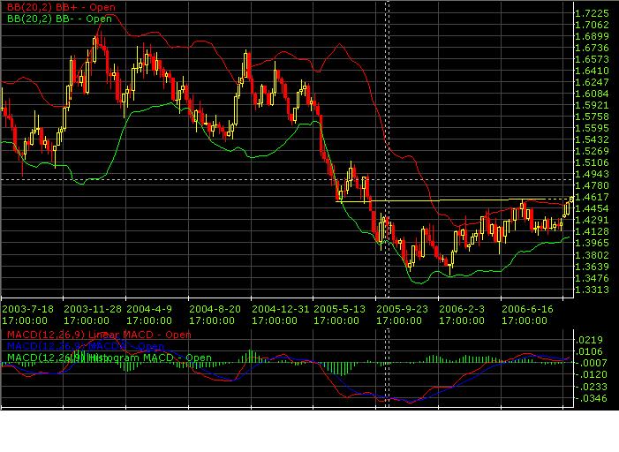Click the 1.3313 price level
This screenshot has height=452, width=619.
(x=592, y=290)
